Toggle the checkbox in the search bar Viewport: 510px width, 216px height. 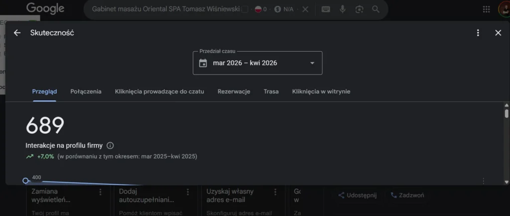[x=245, y=9]
